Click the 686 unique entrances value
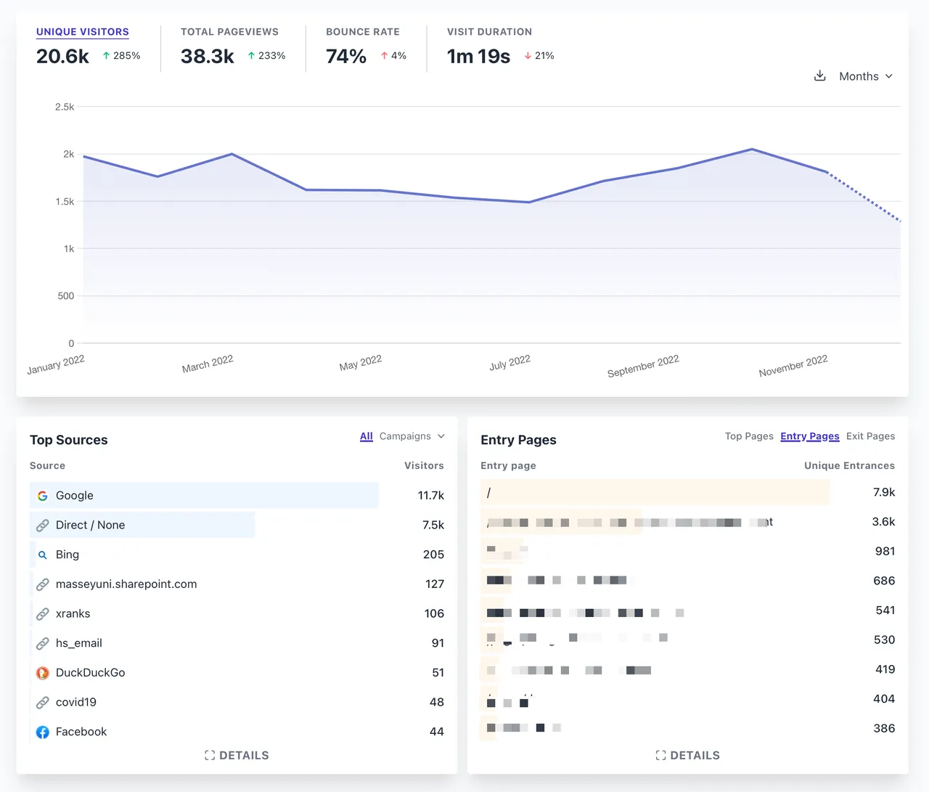Image resolution: width=929 pixels, height=792 pixels. [x=884, y=581]
